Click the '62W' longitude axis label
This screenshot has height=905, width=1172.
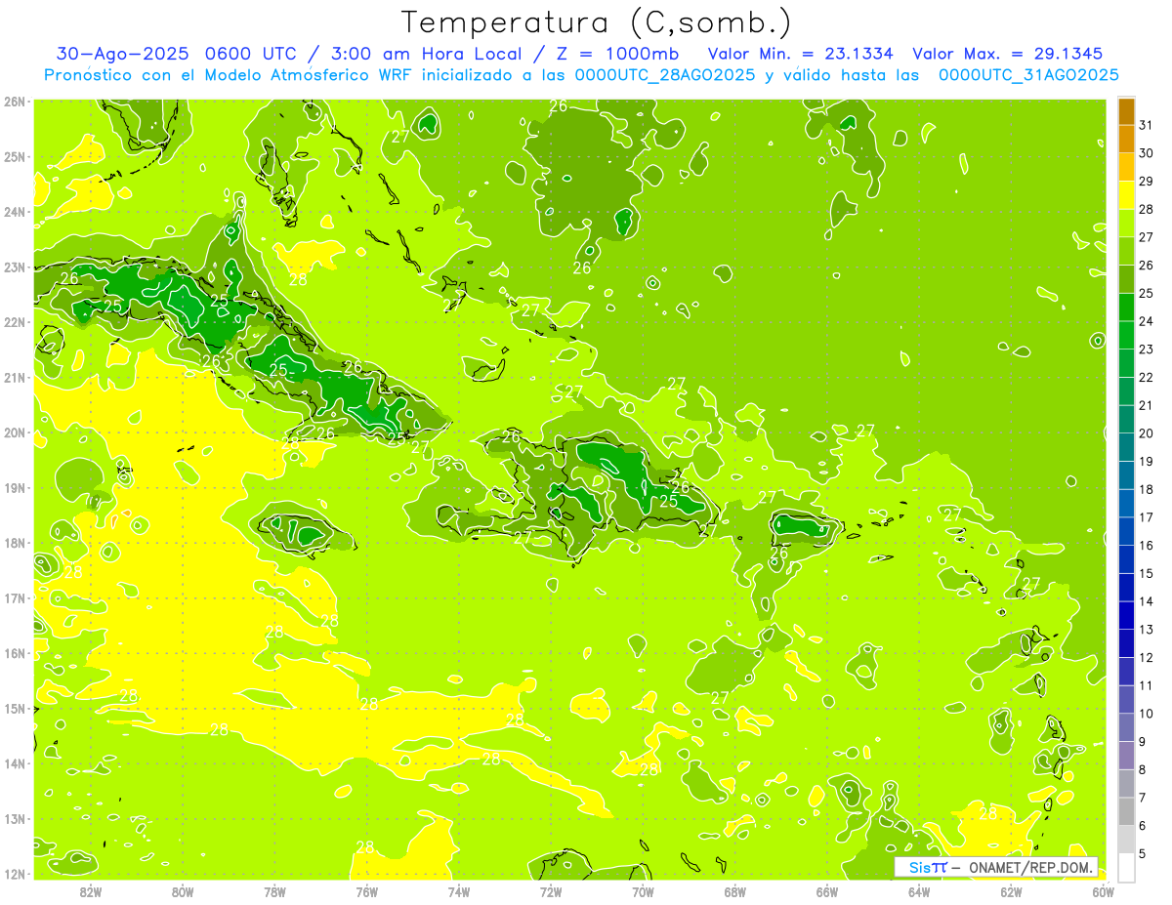pyautogui.click(x=1011, y=891)
